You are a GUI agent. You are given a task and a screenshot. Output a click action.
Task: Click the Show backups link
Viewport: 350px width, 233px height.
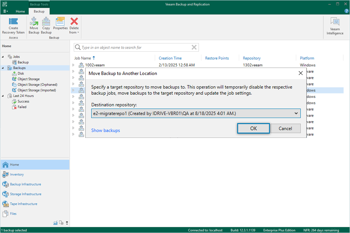click(105, 130)
